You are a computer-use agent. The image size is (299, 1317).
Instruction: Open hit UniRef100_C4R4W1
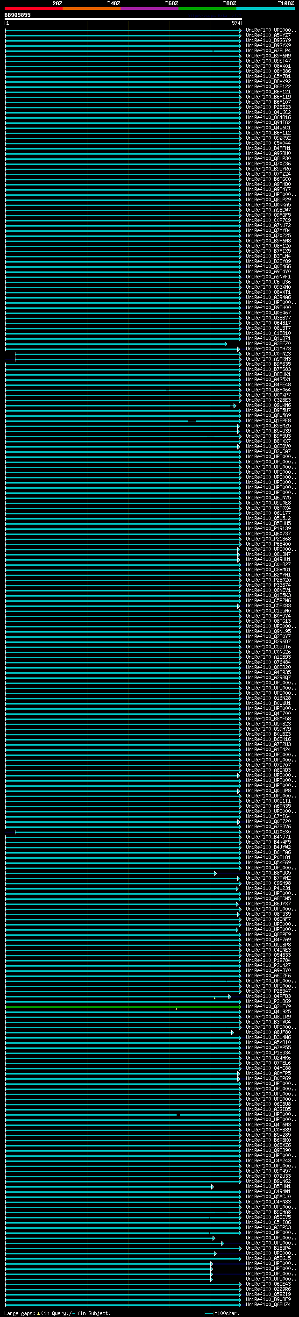[268, 1191]
